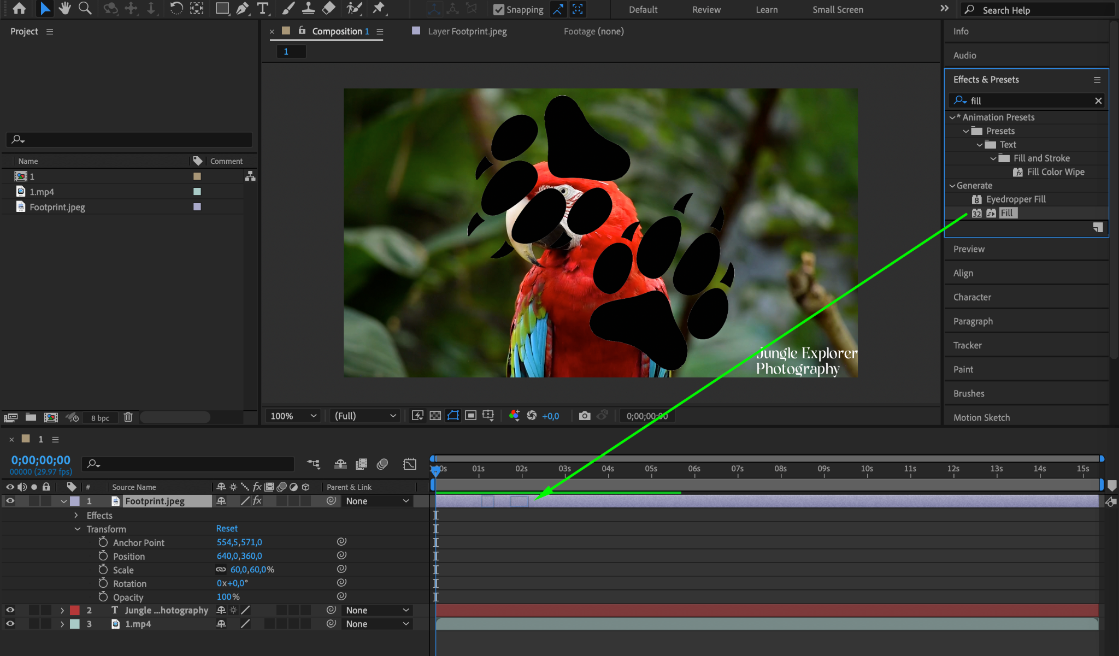The height and width of the screenshot is (656, 1119).
Task: Click the 8 bpc color depth button
Action: coord(100,418)
